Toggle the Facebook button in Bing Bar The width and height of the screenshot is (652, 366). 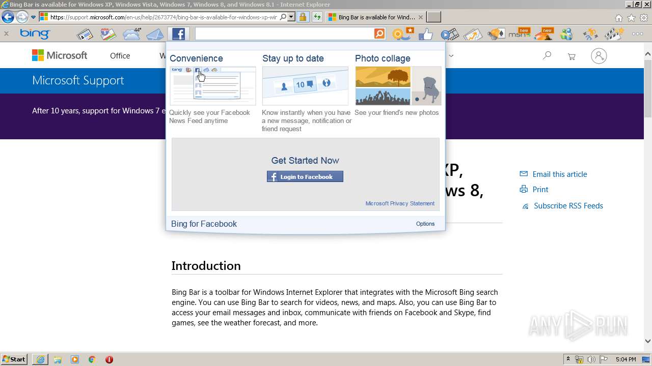click(178, 34)
